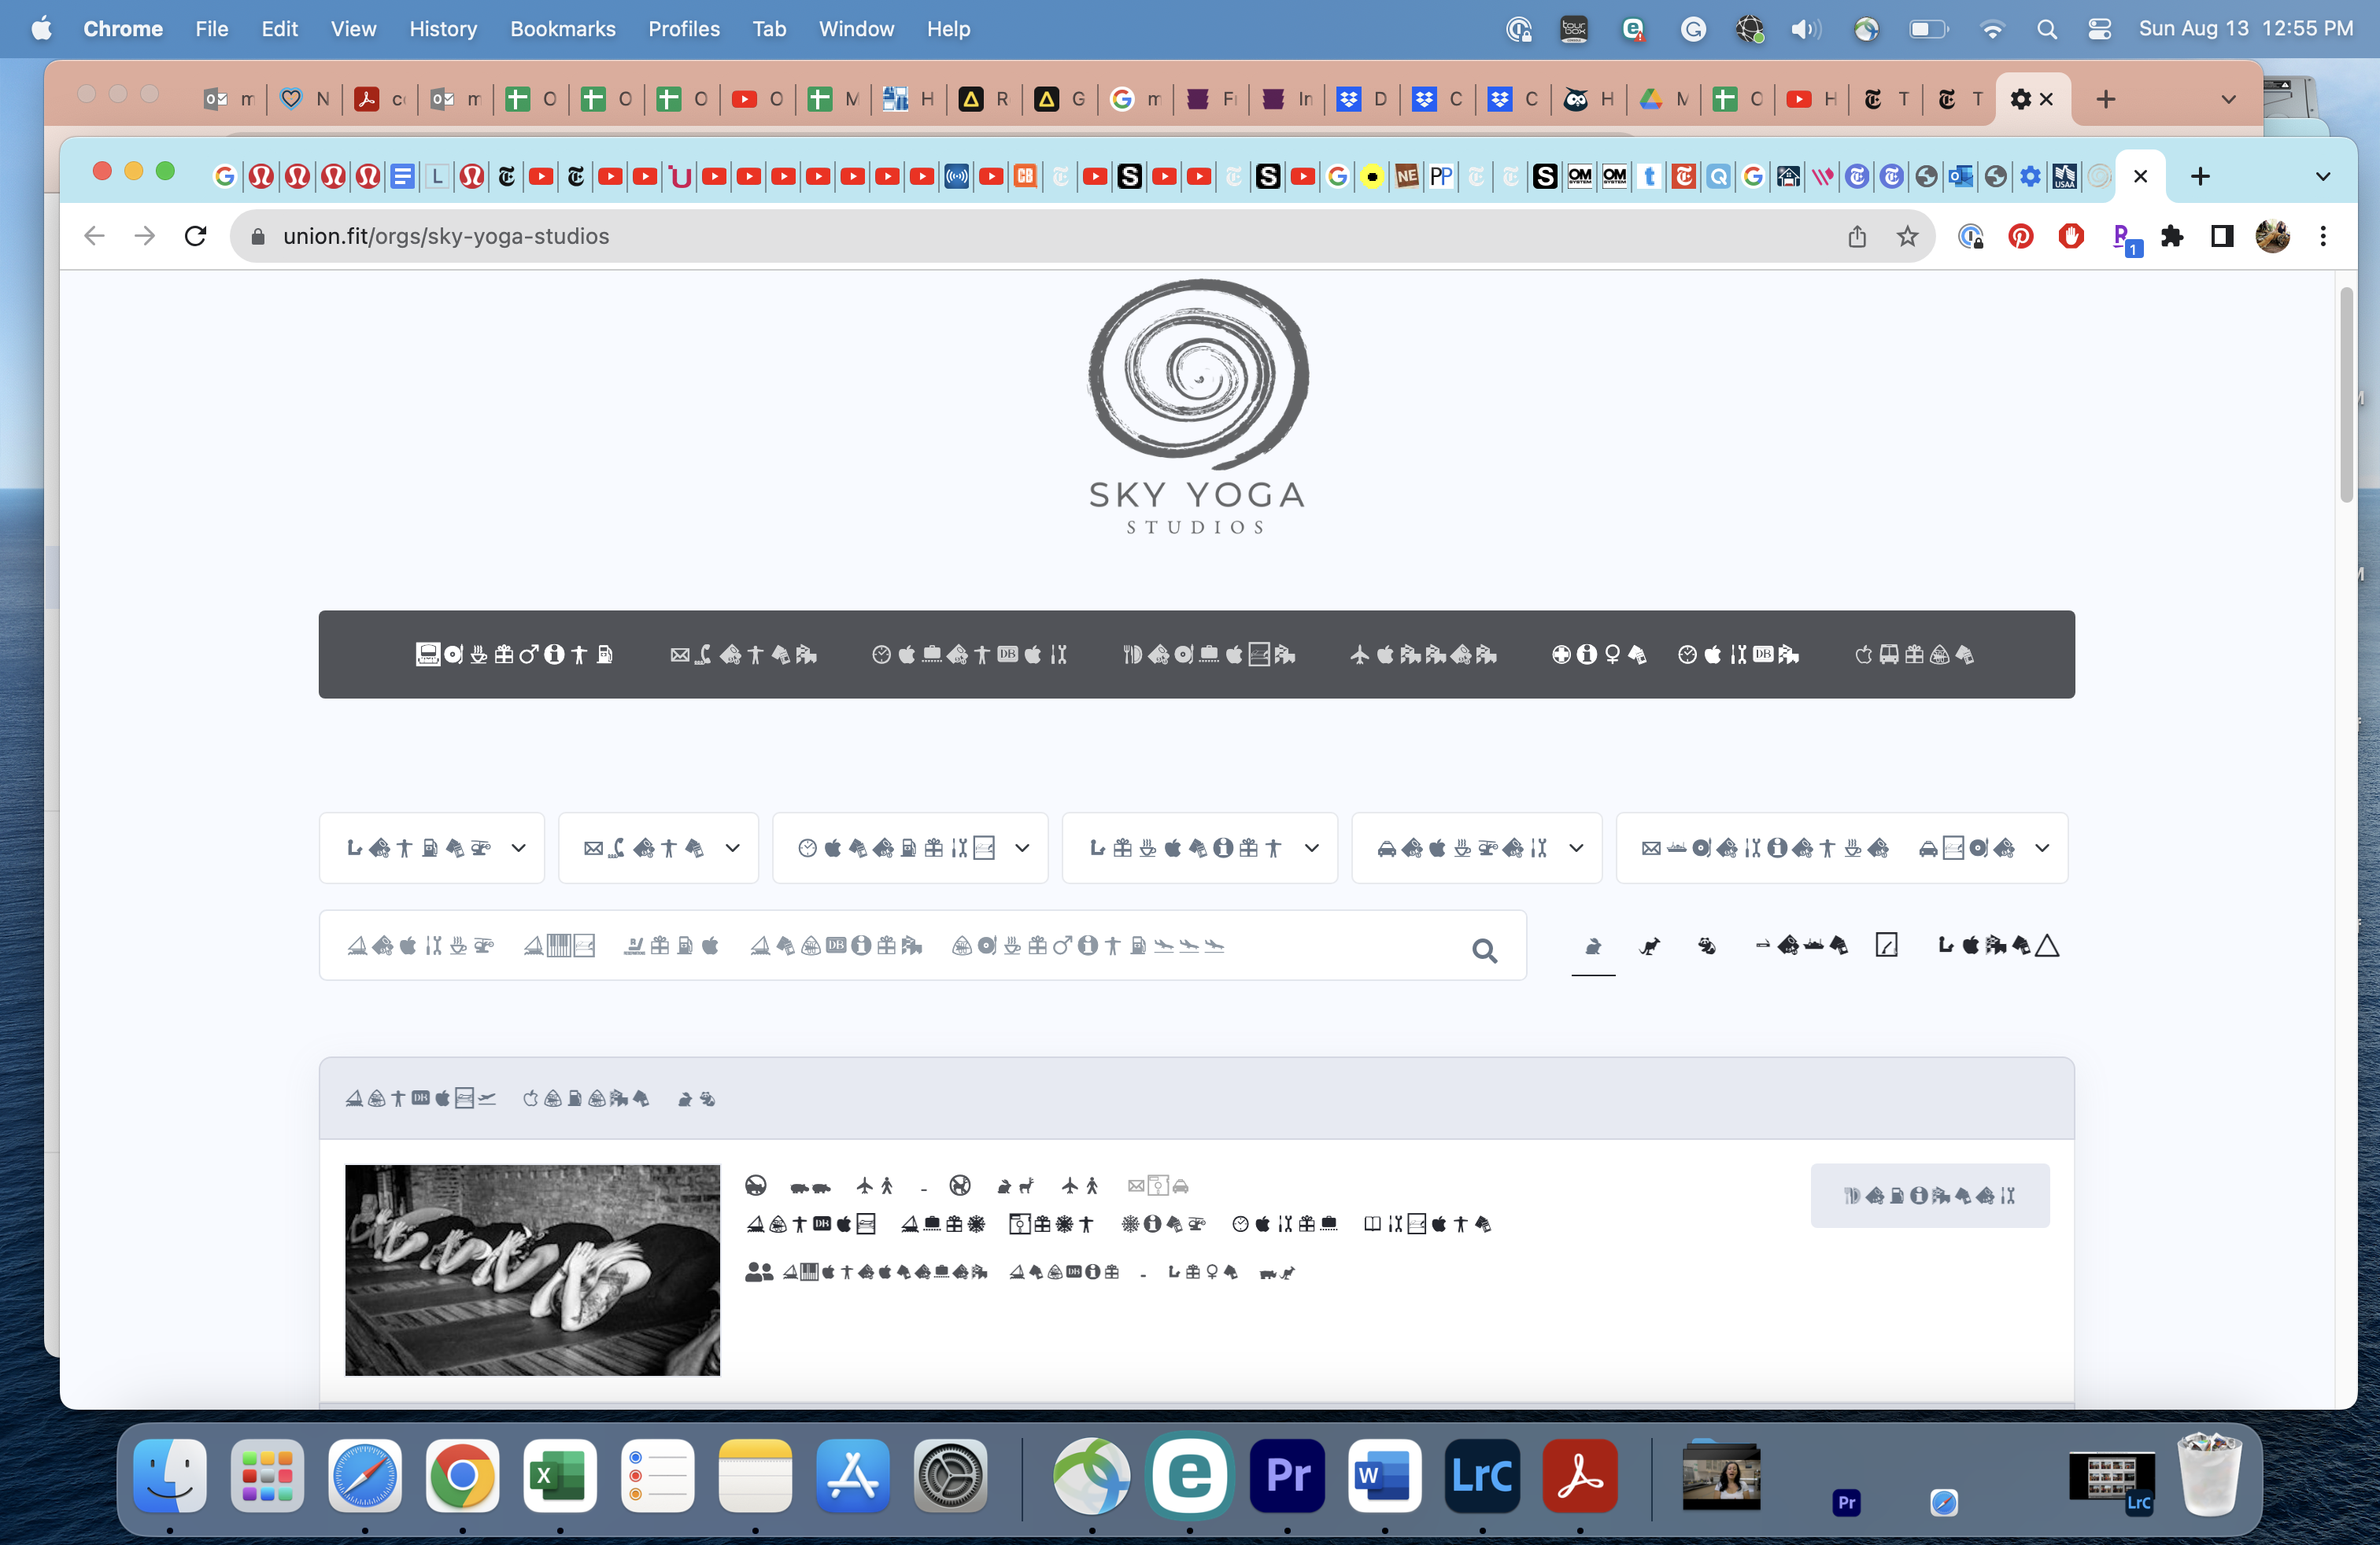The height and width of the screenshot is (1545, 2380).
Task: Open Lightroom Classic from the Dock
Action: point(1482,1475)
